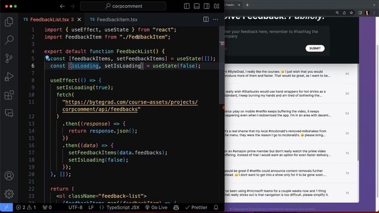Click the lightbulb quick fix on line 5

(x=47, y=58)
